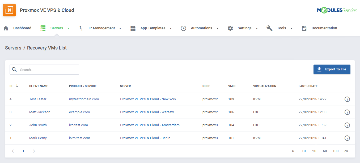Click the green Servers stack icon
The width and height of the screenshot is (360, 163).
point(43,28)
